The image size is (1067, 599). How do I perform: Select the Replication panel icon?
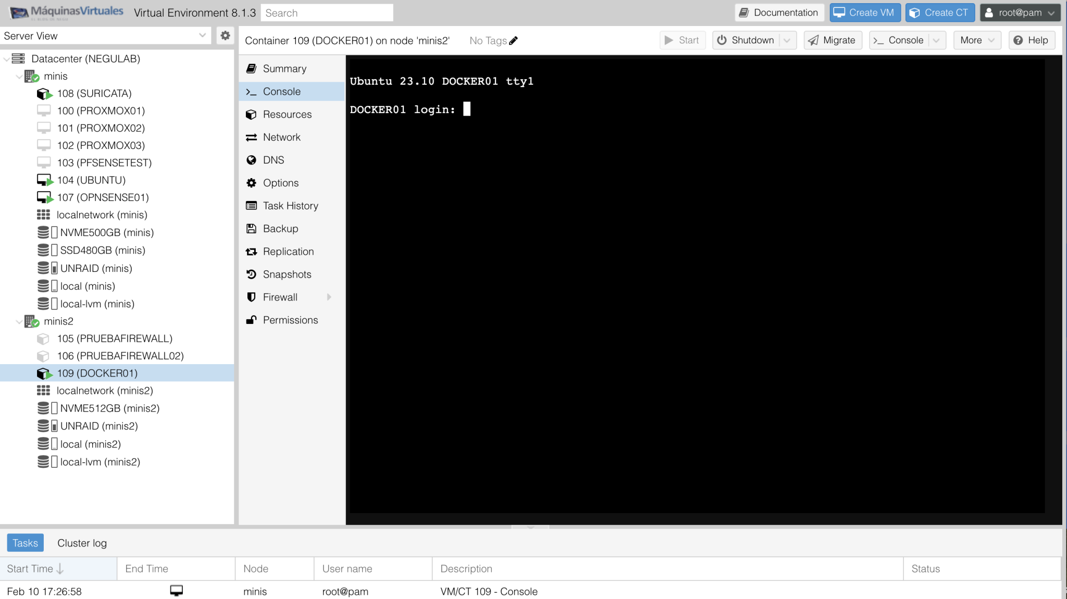click(x=252, y=251)
